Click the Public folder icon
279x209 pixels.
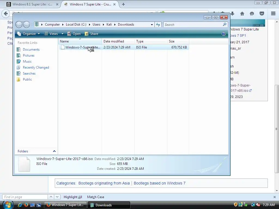coord(19,79)
